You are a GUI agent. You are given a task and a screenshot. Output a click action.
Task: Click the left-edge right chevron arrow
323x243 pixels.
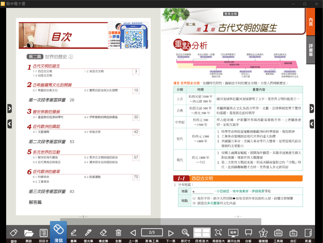tap(9, 109)
